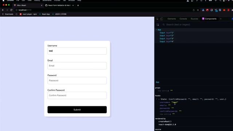Click the first red extension icon in the toolbar
This screenshot has width=233, height=131.
point(208,10)
